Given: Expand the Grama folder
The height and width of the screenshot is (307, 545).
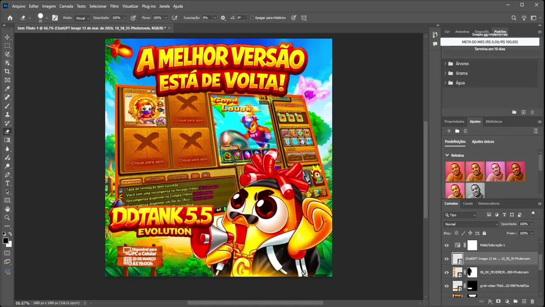Looking at the screenshot, I should (445, 73).
